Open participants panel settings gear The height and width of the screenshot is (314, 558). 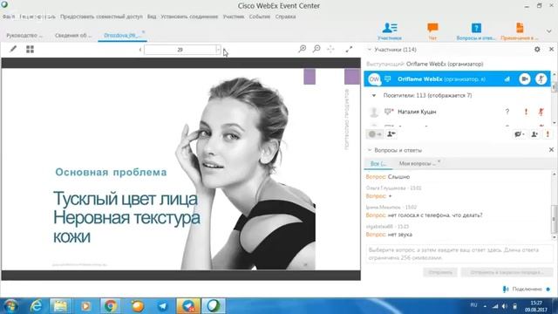coord(537,50)
